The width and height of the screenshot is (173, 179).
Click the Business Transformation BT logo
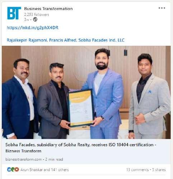(14, 13)
